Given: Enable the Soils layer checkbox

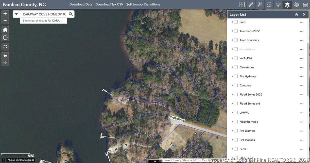Looking at the screenshot, I should tap(236, 22).
